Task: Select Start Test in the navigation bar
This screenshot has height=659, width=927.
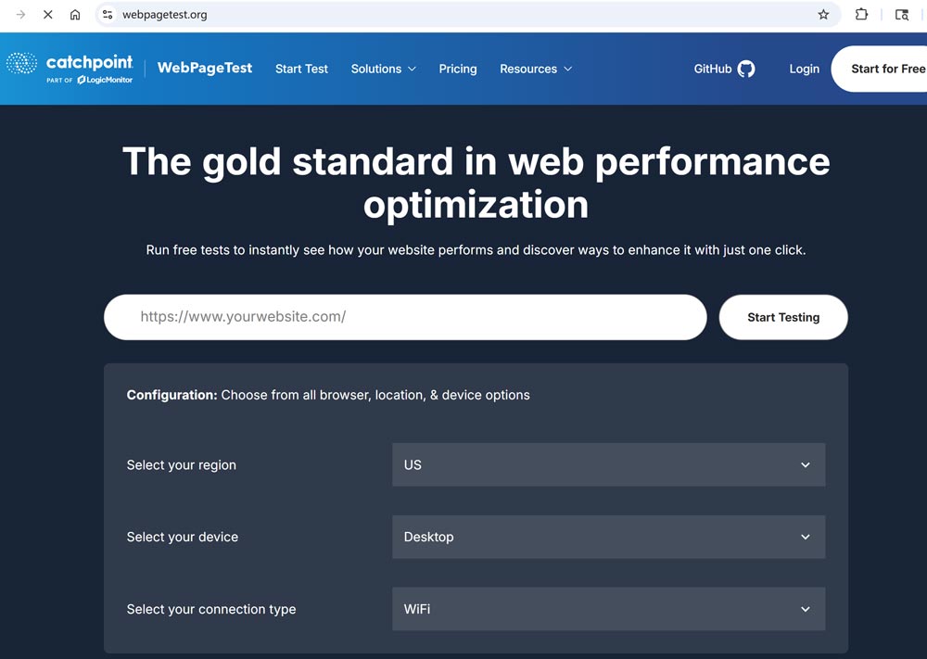Action: point(301,68)
